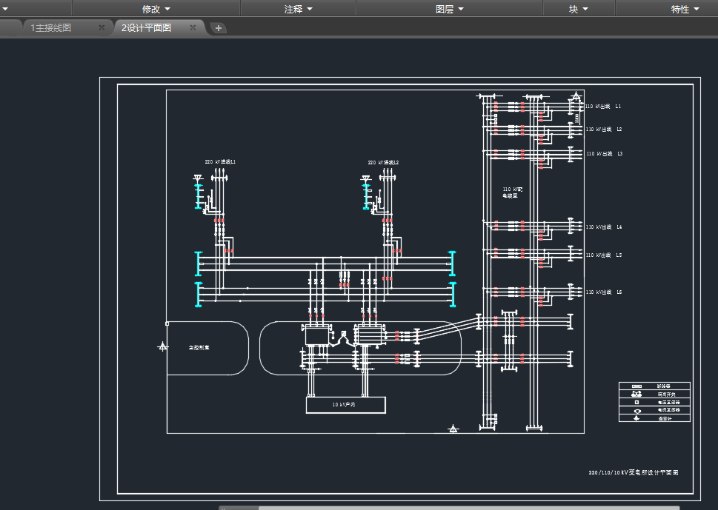Close the 1主接线图 tab
This screenshot has width=718, height=510.
(x=102, y=28)
